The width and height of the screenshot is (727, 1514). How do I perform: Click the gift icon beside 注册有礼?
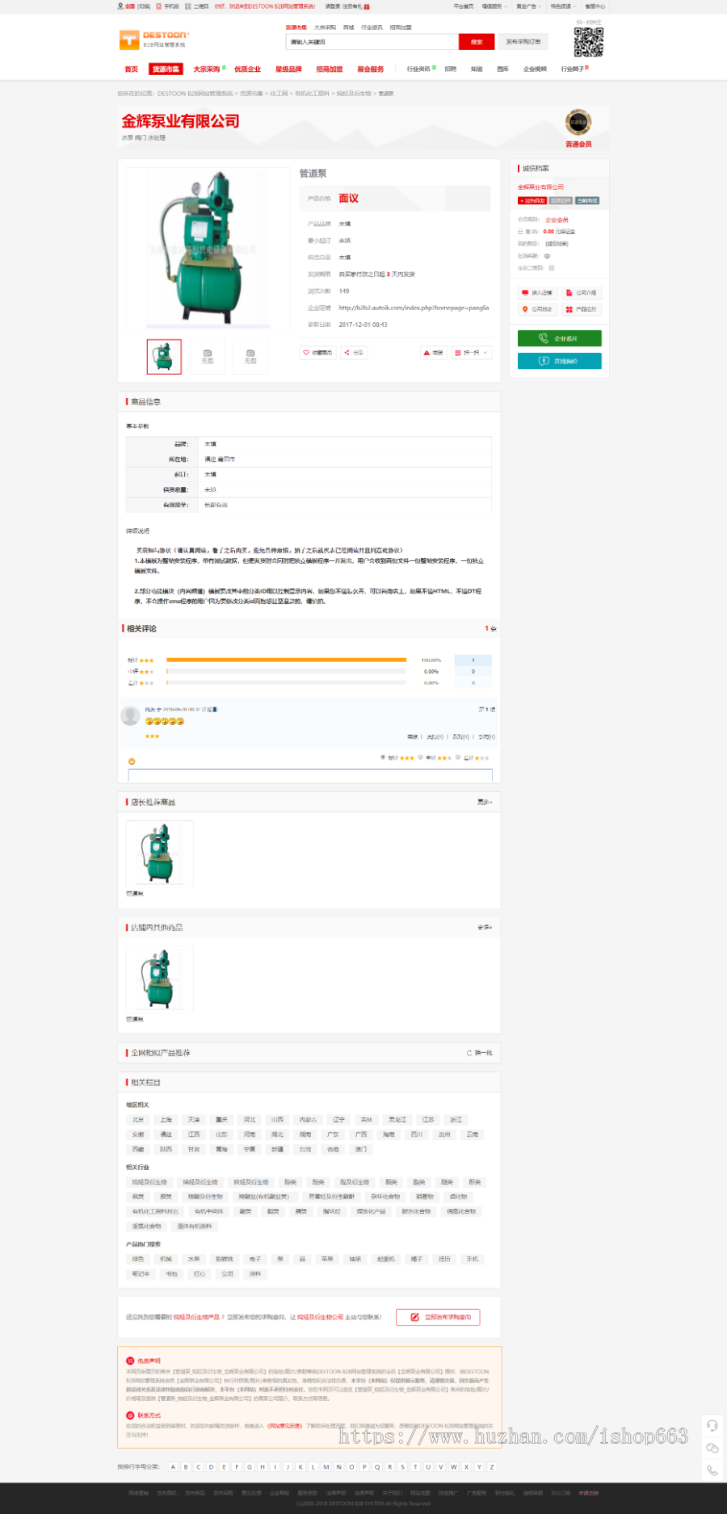[367, 6]
